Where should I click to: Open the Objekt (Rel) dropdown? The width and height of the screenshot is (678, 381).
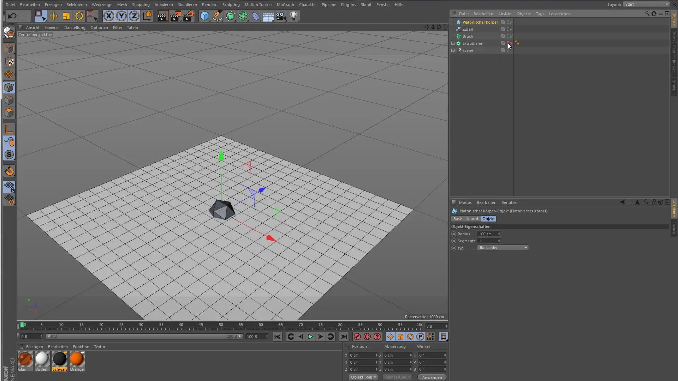(363, 377)
